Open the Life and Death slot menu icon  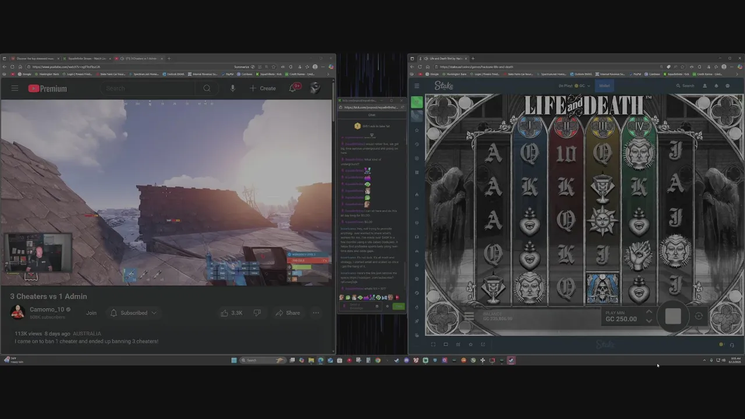tap(469, 317)
